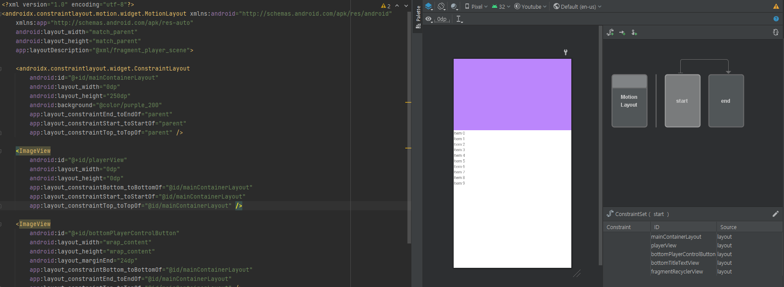The width and height of the screenshot is (784, 287).
Task: Click the @color/purple_200 value in code
Action: pyautogui.click(x=129, y=105)
